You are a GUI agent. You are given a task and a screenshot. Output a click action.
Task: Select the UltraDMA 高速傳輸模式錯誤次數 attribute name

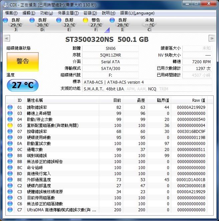tap(61, 210)
